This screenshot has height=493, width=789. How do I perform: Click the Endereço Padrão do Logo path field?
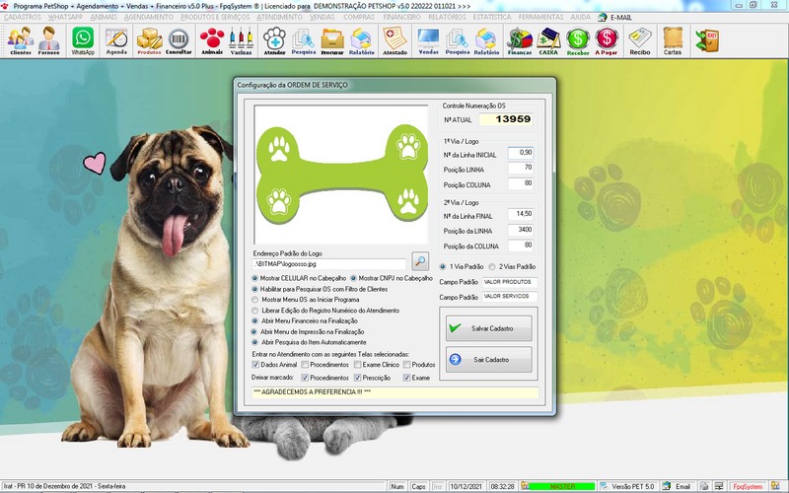[329, 263]
